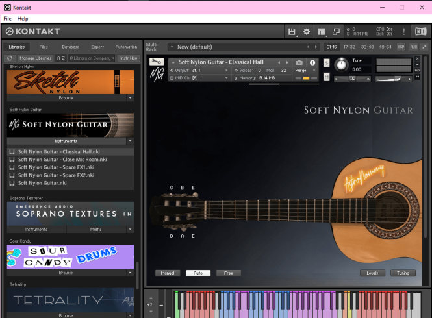432x318 pixels.
Task: Open the workspace management layout icon
Action: pyautogui.click(x=322, y=32)
